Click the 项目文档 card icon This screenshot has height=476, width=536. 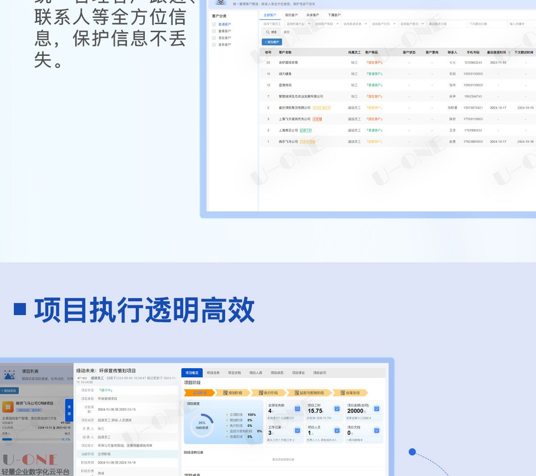377,430
